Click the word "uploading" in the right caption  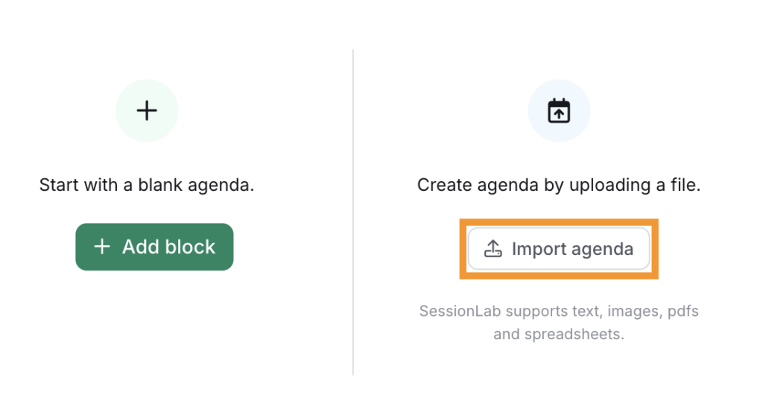coord(605,185)
